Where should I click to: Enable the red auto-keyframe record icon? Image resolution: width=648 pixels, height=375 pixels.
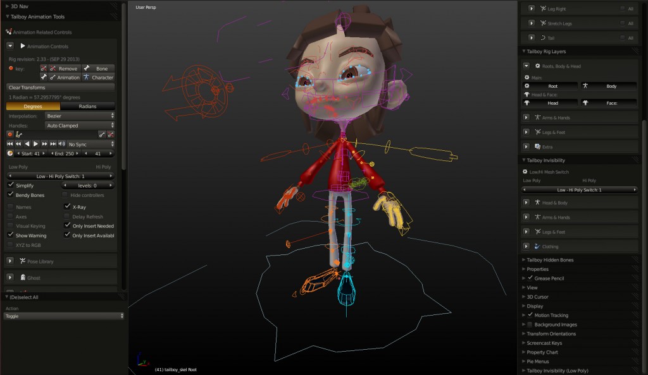tap(10, 134)
